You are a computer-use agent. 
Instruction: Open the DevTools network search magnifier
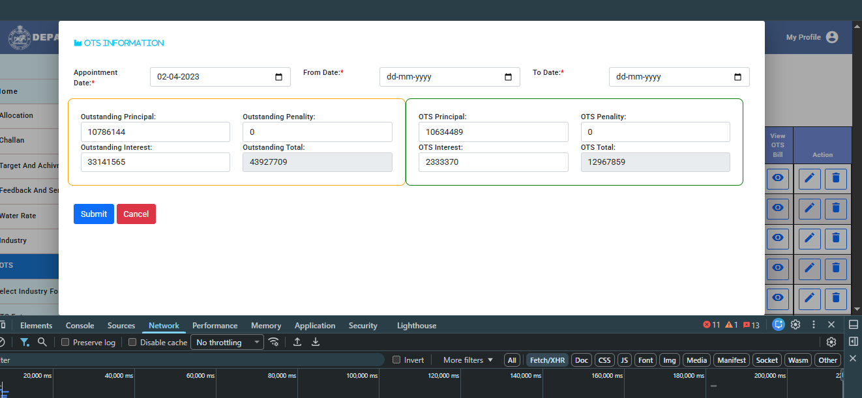coord(42,342)
